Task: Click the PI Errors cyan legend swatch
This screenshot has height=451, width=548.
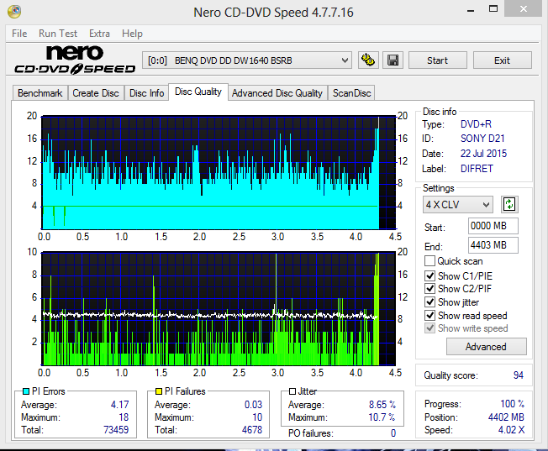Action: [x=26, y=391]
